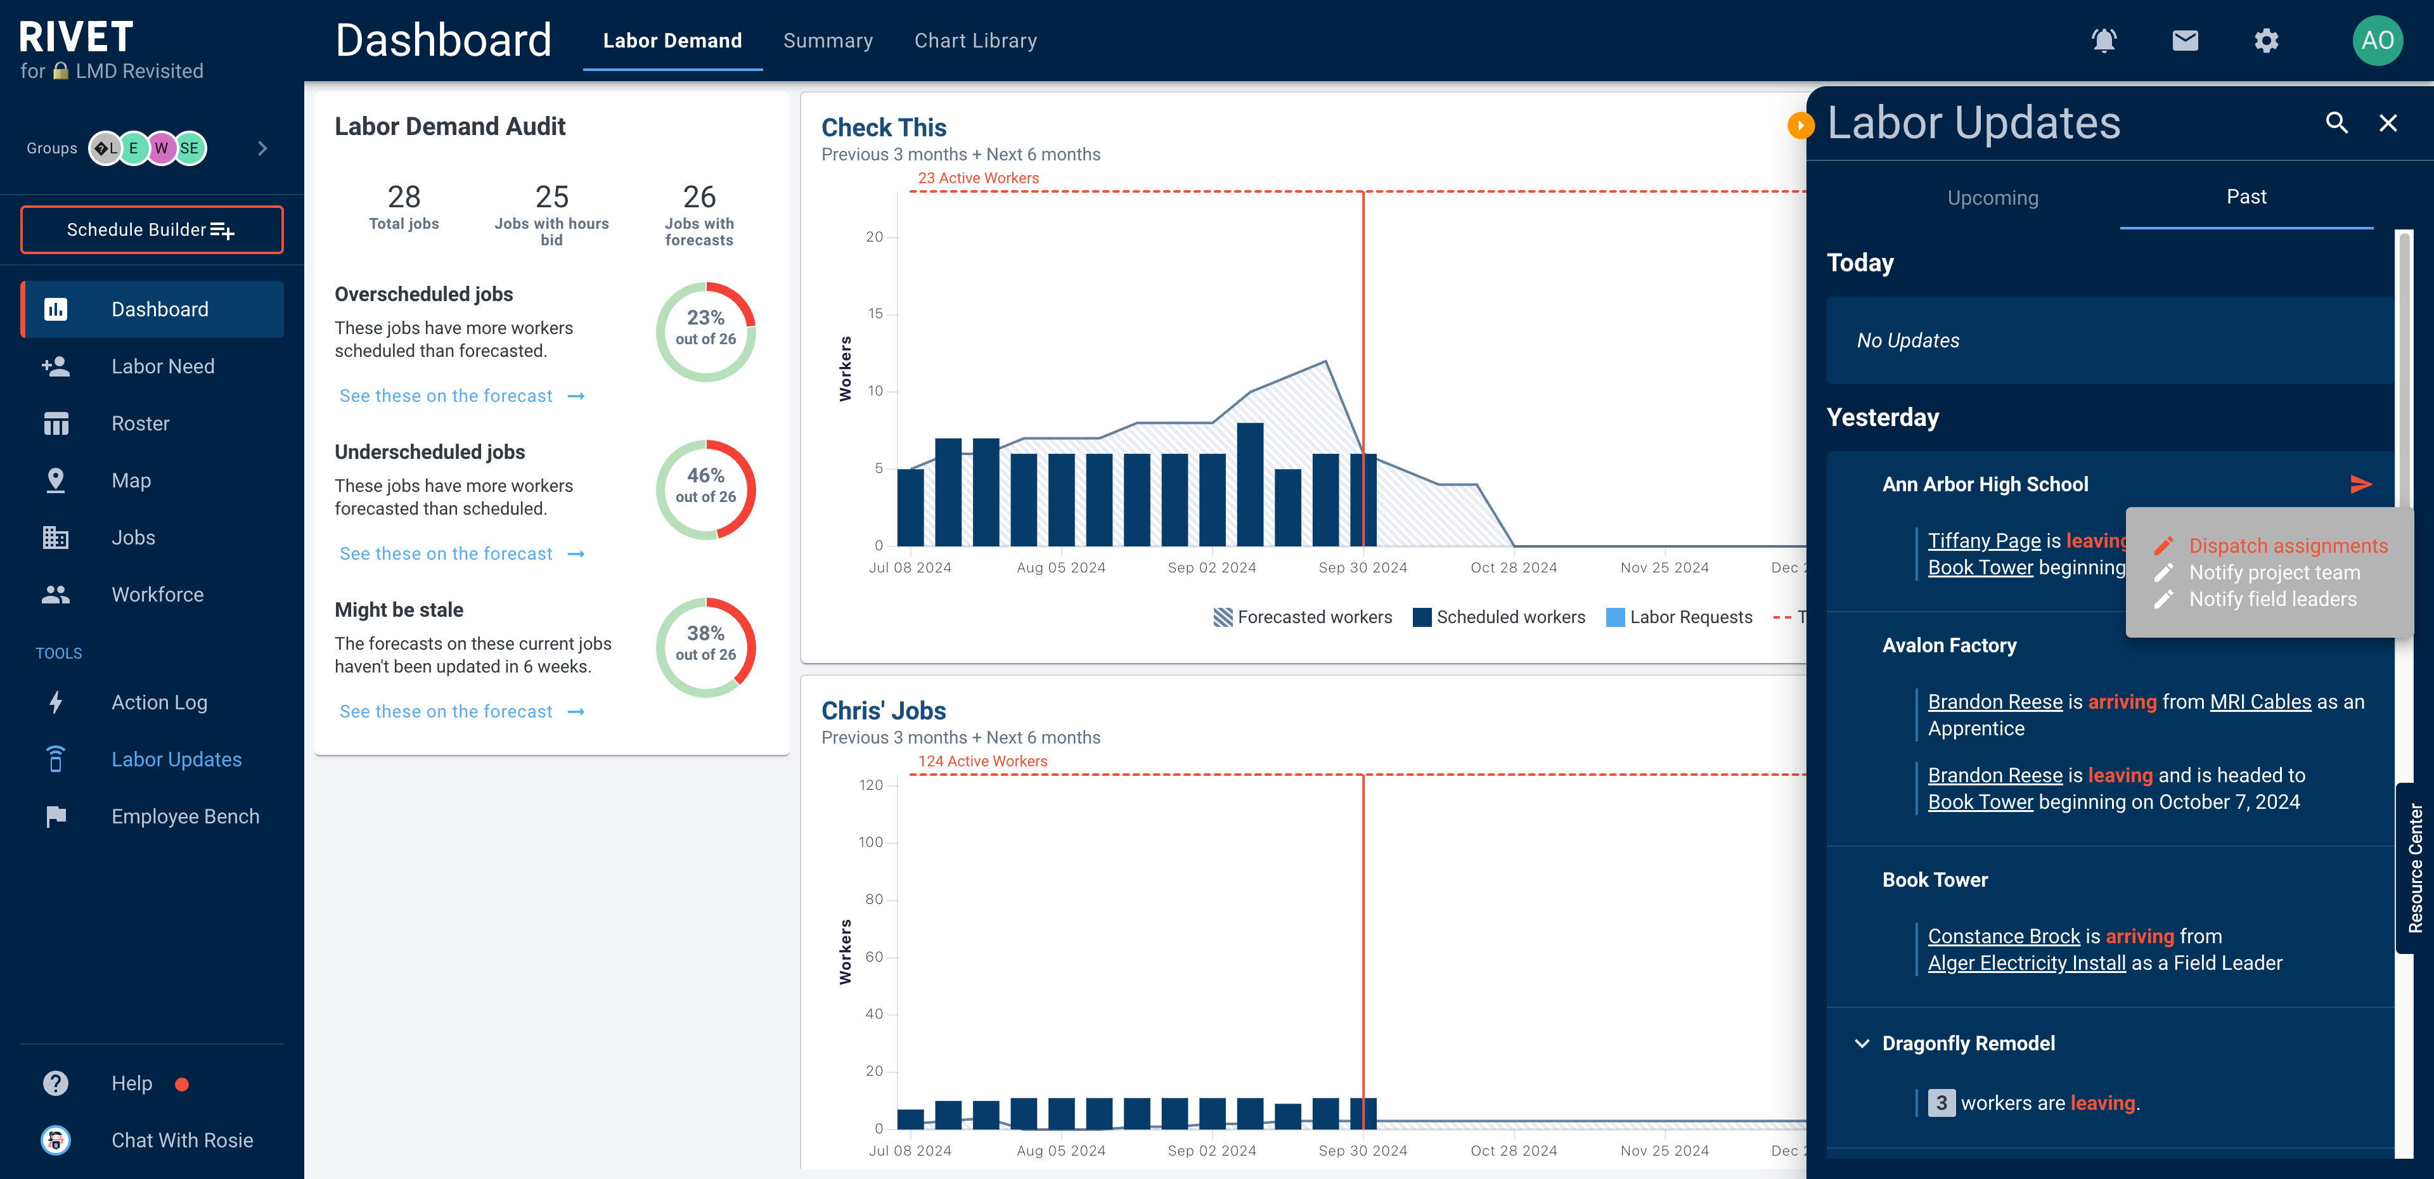Click the Labor Updates sidebar icon
The image size is (2434, 1179).
[56, 759]
